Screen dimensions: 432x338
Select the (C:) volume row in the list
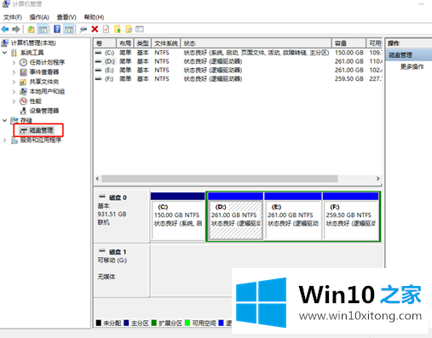click(238, 53)
